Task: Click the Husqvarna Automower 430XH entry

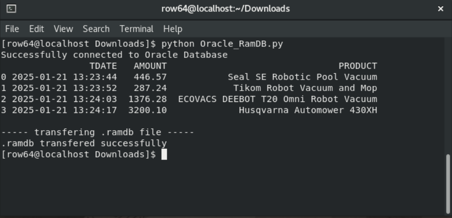Action: click(308, 110)
